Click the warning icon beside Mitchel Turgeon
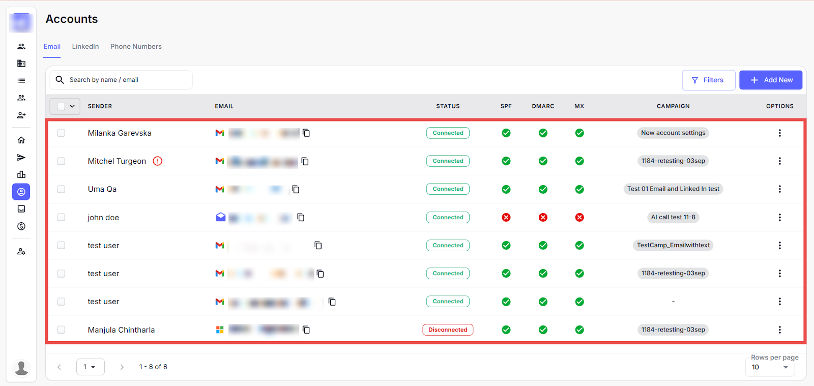The height and width of the screenshot is (386, 814). [x=158, y=161]
